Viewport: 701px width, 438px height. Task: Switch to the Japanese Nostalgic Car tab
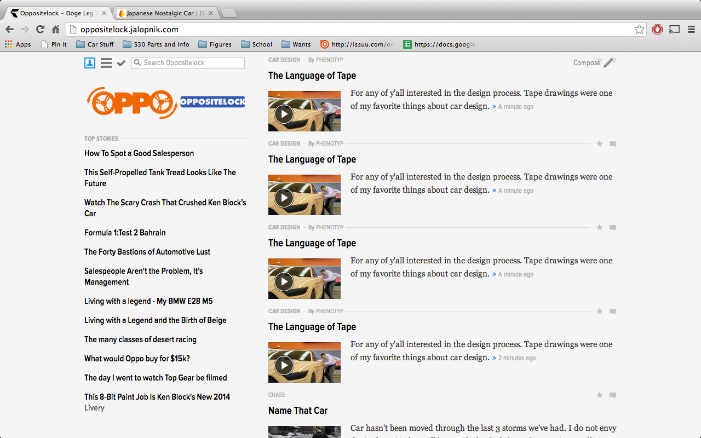165,13
